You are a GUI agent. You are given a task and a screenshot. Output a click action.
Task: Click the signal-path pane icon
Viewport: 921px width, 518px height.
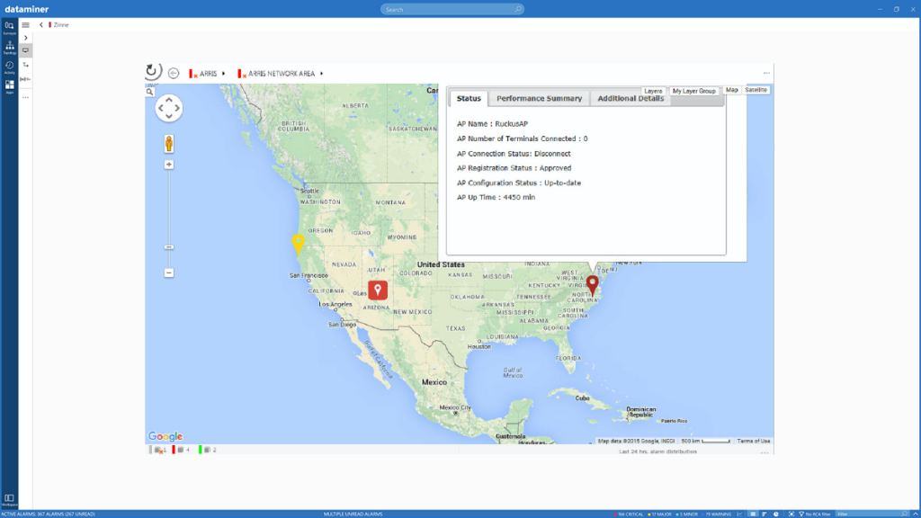click(x=25, y=79)
